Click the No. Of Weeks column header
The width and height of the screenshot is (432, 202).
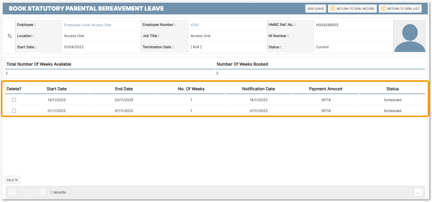point(191,89)
